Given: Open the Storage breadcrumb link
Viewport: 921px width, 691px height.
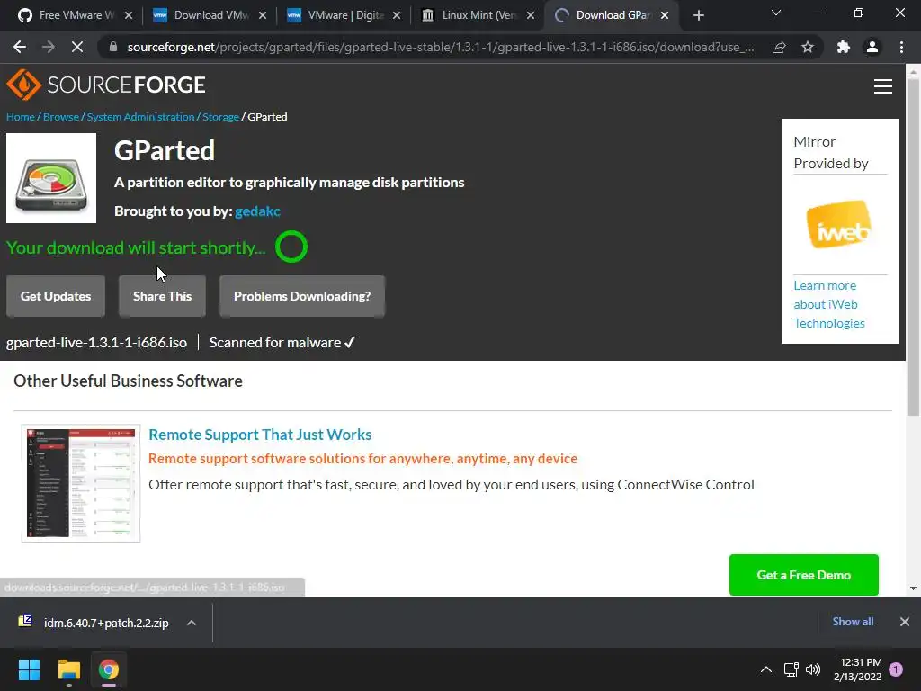Looking at the screenshot, I should pos(221,117).
